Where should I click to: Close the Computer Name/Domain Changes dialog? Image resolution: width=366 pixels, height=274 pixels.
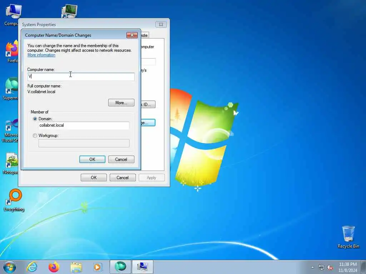point(132,35)
